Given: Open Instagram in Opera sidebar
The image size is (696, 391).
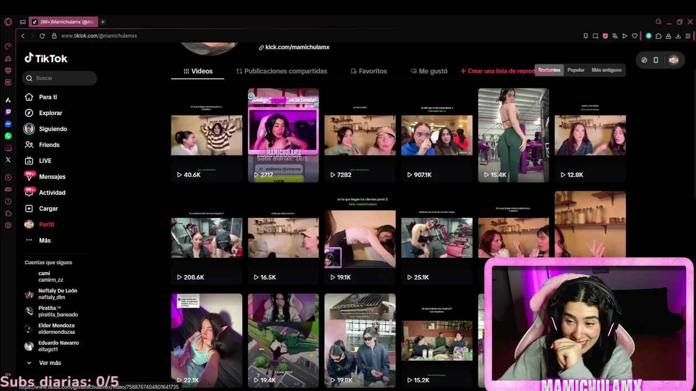Looking at the screenshot, I should pos(8,148).
